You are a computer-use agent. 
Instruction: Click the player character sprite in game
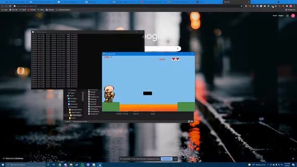(110, 94)
